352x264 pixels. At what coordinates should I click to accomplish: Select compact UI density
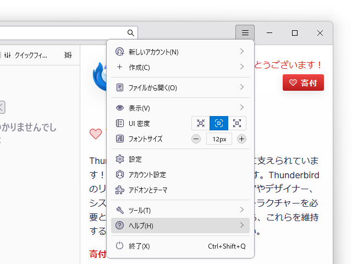pyautogui.click(x=201, y=123)
